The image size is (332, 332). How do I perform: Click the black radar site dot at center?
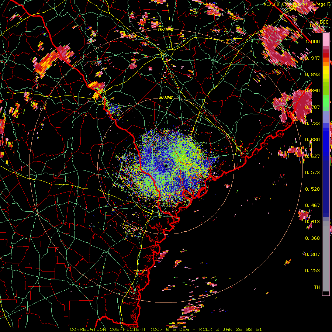click(166, 166)
